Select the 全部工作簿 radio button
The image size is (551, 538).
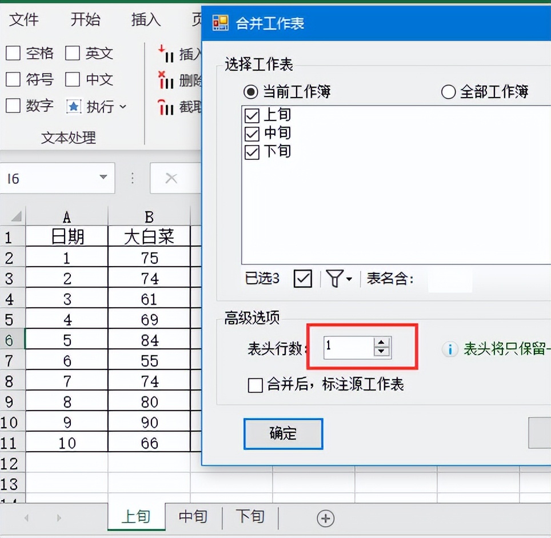(x=448, y=91)
